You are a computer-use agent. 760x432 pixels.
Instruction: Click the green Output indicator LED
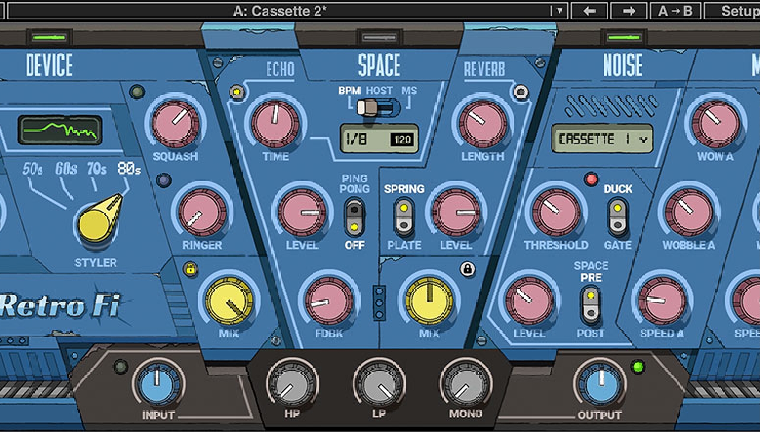coord(638,367)
